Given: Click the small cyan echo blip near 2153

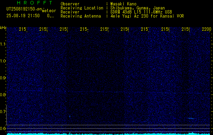Looking at the screenshot, I should tap(70, 116).
